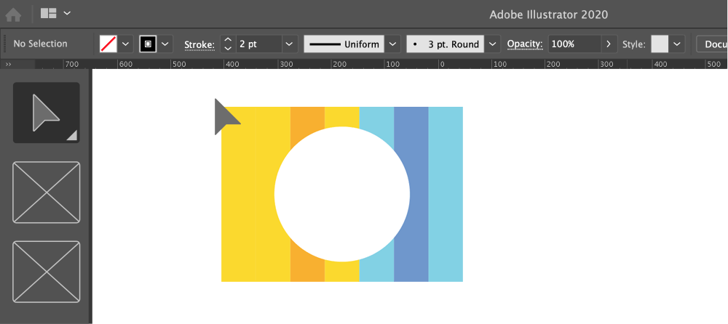Increase stroke weight with up stepper arrow
This screenshot has height=324, width=728.
tap(227, 39)
